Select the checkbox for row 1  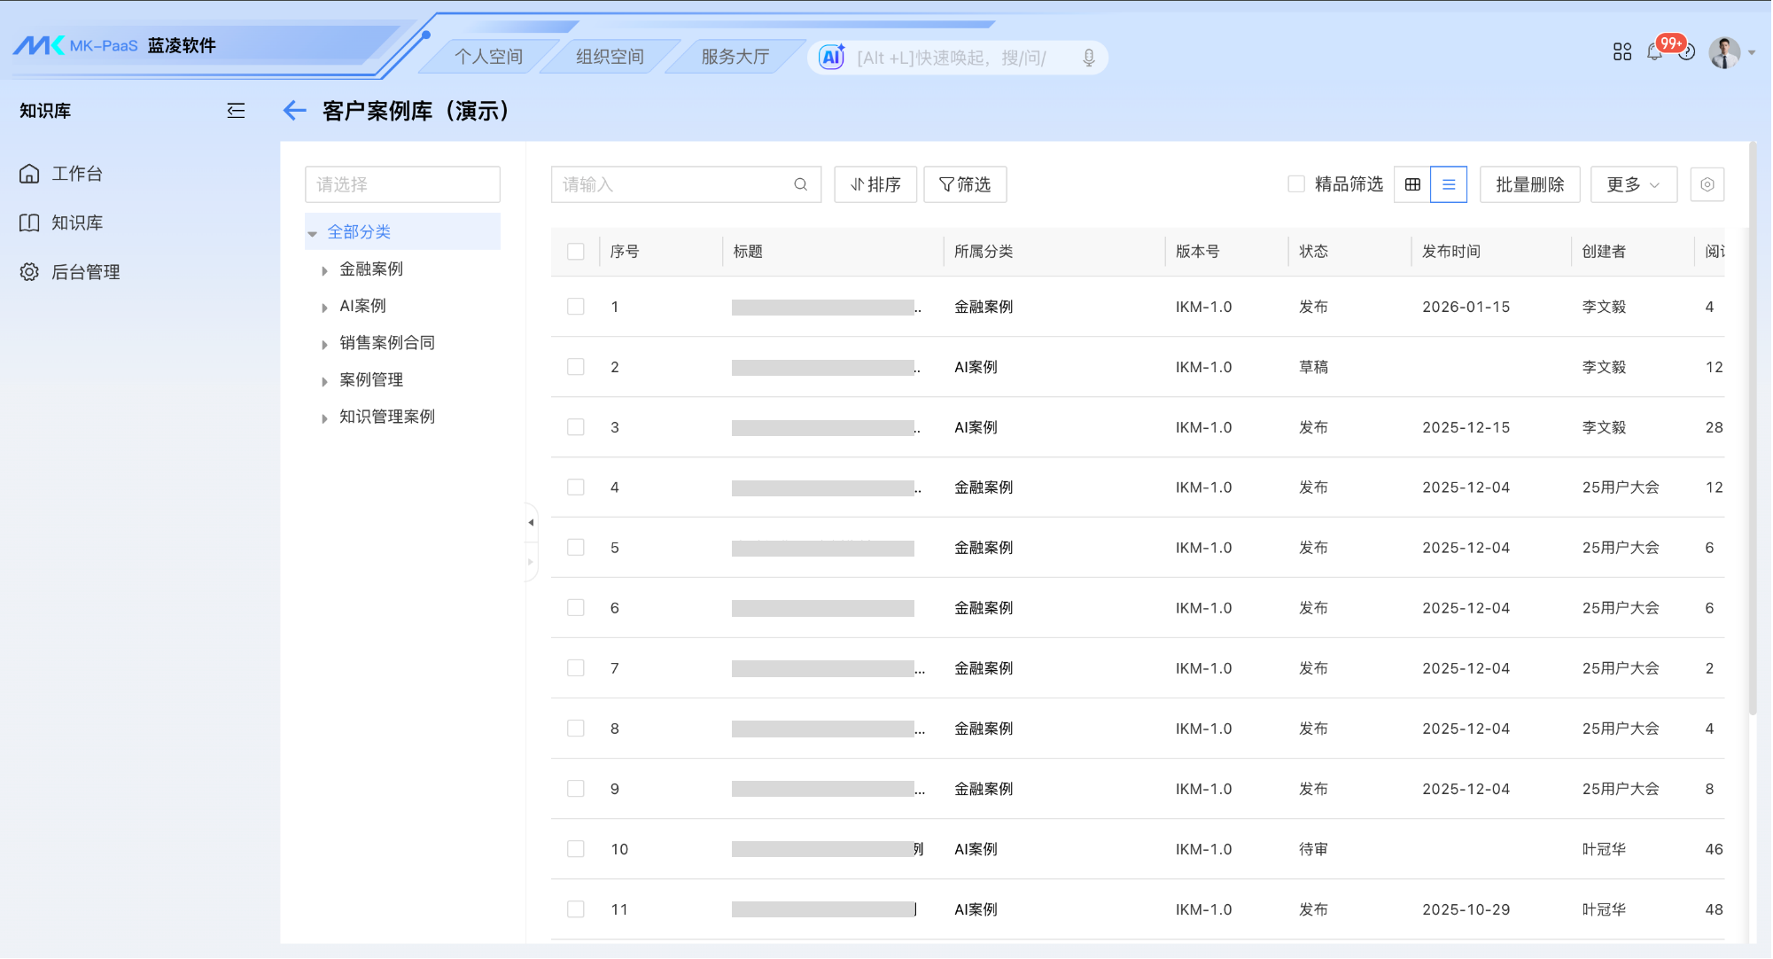click(576, 307)
